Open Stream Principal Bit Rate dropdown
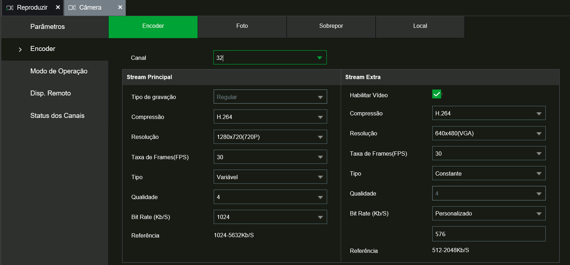This screenshot has height=265, width=570. [270, 217]
